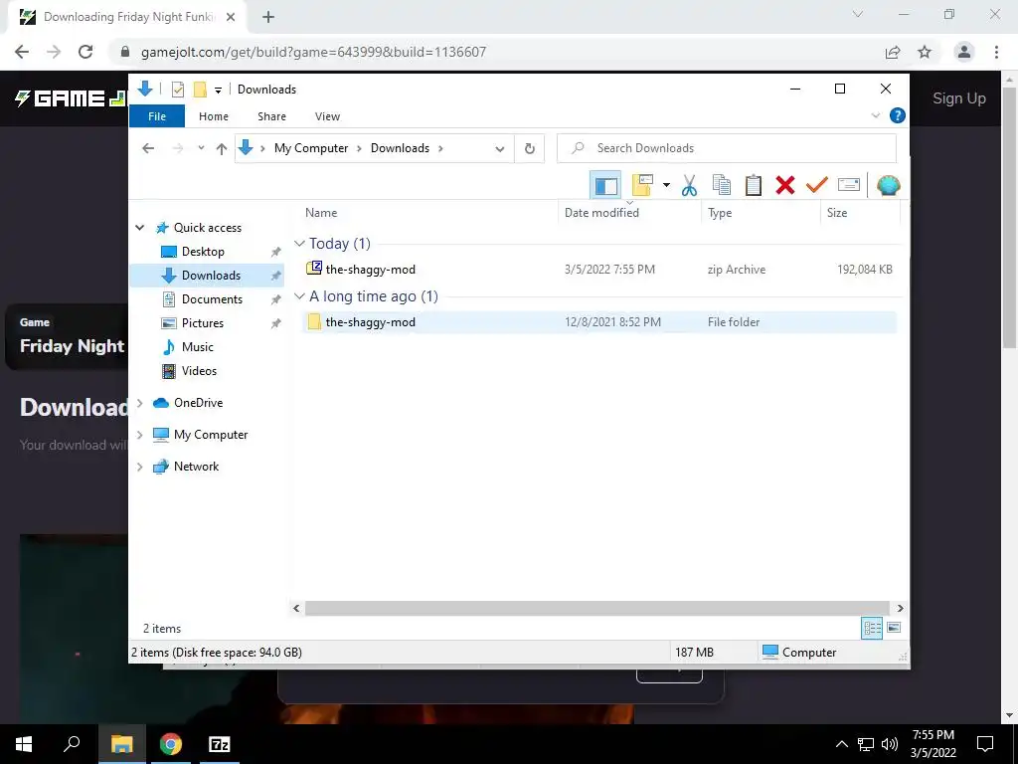Viewport: 1018px width, 764px height.
Task: Click My Computer in the address breadcrumb
Action: (x=311, y=148)
